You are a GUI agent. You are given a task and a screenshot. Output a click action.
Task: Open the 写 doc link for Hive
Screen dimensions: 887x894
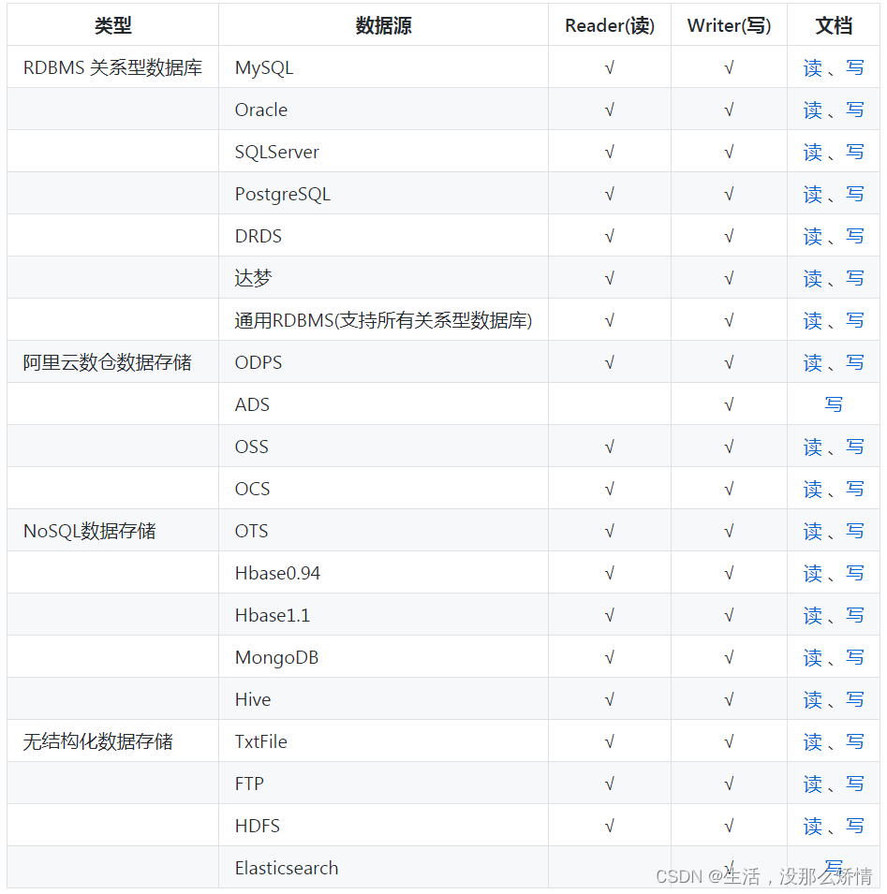854,699
